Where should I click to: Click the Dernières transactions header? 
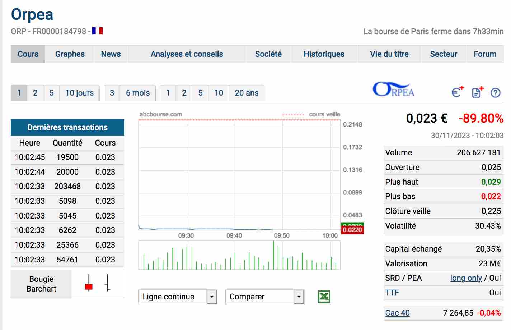[x=67, y=127]
